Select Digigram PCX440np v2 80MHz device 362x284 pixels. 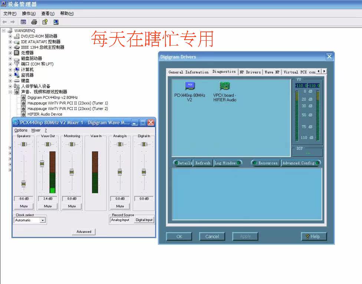52,97
